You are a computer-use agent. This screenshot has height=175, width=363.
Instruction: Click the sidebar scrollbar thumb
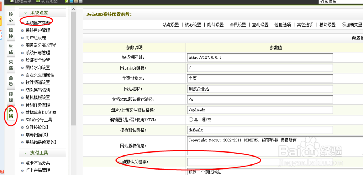74,68
